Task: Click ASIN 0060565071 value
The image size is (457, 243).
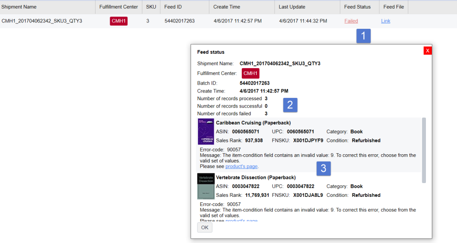Action: pos(245,131)
